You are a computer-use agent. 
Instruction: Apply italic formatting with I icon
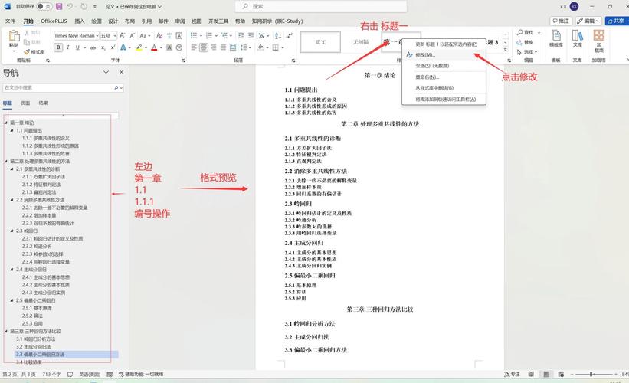pos(68,47)
